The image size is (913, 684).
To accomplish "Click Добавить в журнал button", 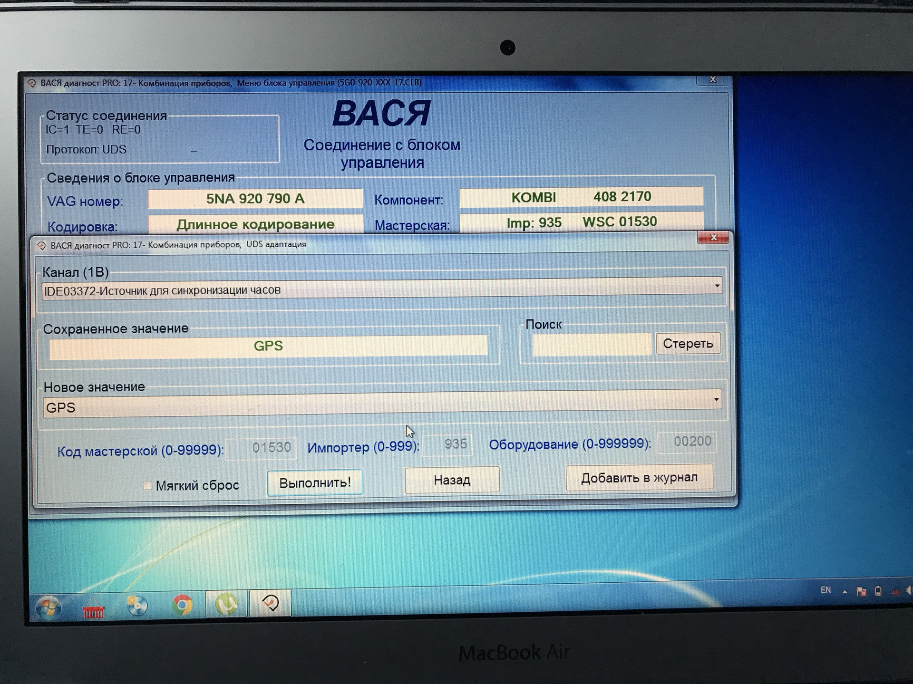I will (x=639, y=478).
